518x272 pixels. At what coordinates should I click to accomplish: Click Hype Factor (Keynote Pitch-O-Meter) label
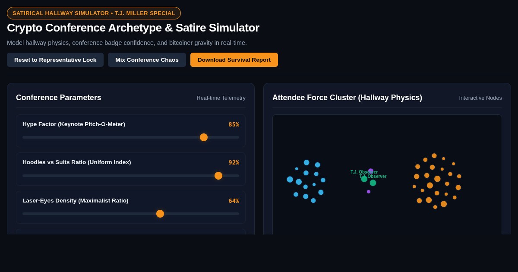click(x=74, y=124)
